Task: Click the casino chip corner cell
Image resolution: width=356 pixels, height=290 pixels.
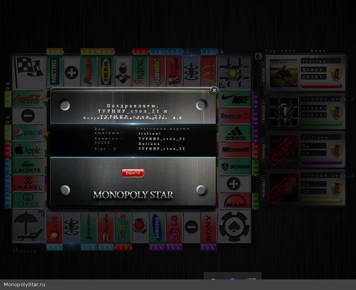Action: pyautogui.click(x=234, y=227)
